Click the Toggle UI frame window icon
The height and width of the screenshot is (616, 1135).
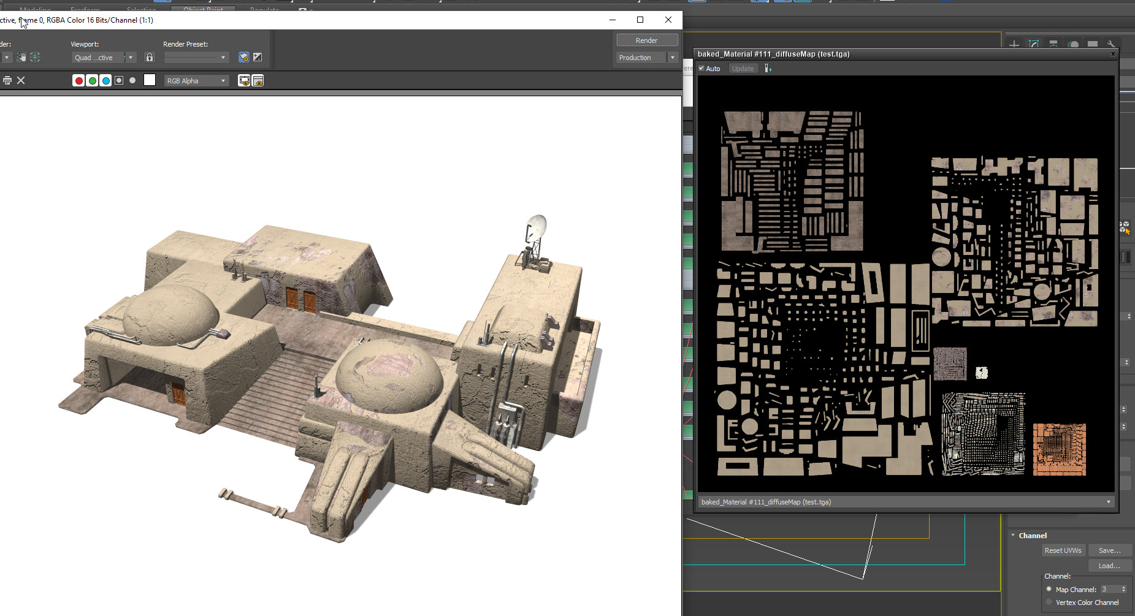[258, 80]
